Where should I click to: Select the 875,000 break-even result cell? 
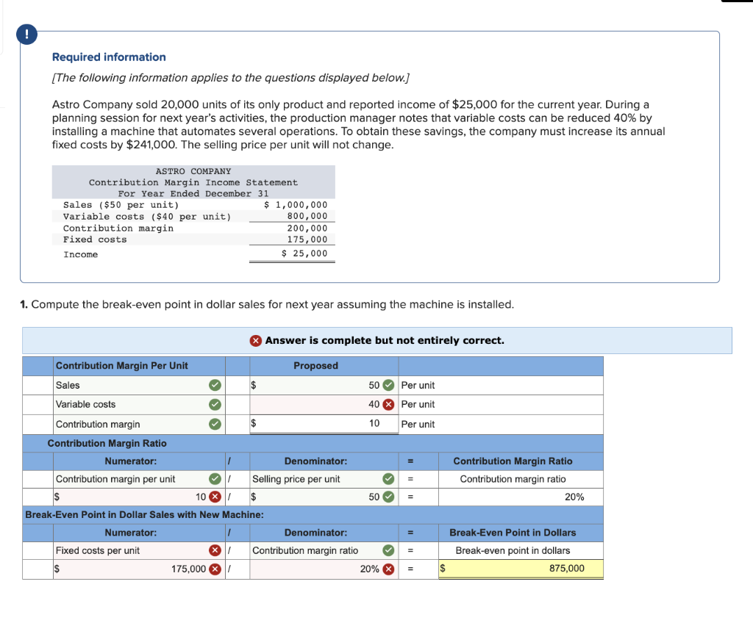point(521,569)
